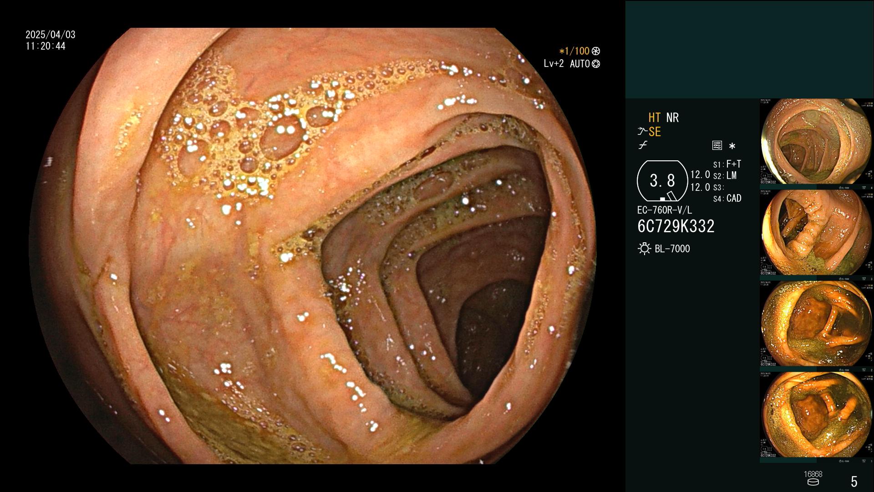This screenshot has height=492, width=874.
Task: Click the HT indicator text
Action: click(x=655, y=118)
